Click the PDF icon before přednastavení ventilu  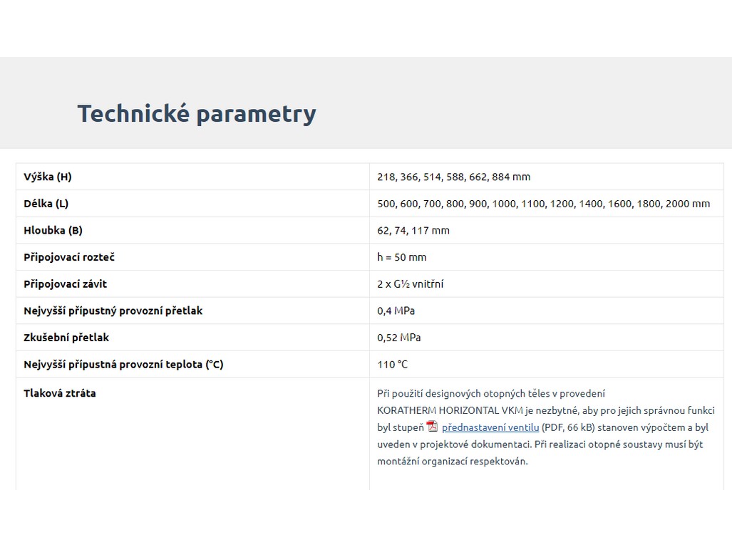coord(432,427)
